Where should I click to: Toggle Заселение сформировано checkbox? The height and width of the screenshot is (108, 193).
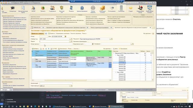88,41
